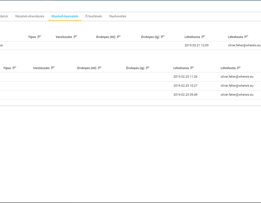Sort lower table by Érvényes (tól) icon
The height and width of the screenshot is (203, 261).
100,68
